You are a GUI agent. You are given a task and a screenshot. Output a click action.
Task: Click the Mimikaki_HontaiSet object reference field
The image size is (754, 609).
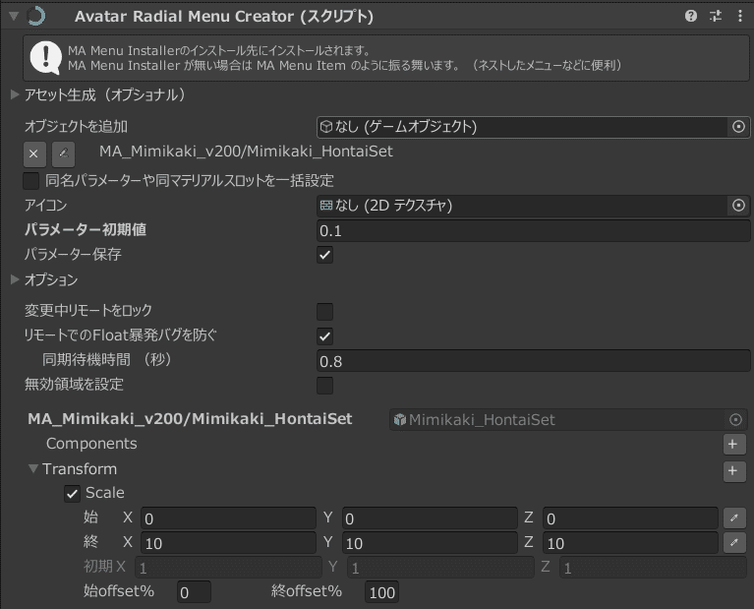568,420
